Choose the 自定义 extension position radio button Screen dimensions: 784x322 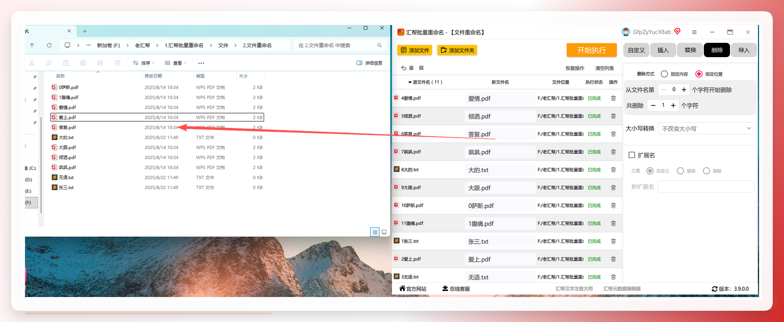coord(650,171)
